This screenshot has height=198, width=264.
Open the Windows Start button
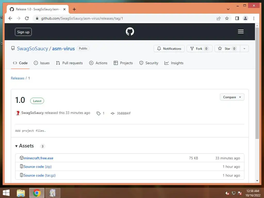tap(6, 193)
